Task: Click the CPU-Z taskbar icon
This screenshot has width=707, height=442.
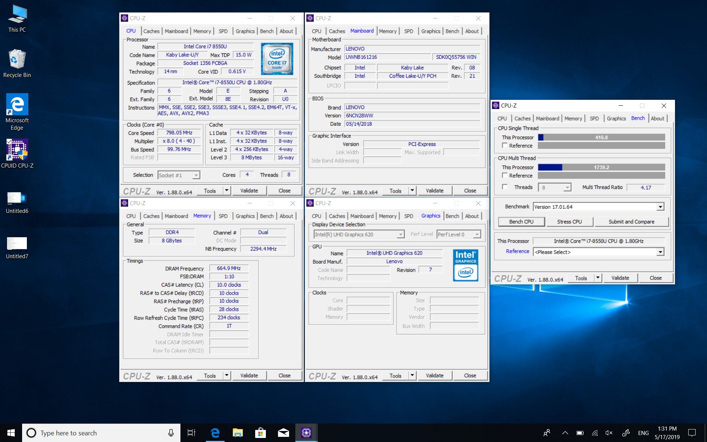Action: (x=306, y=433)
